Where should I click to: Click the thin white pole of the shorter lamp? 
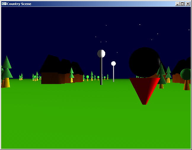point(113,74)
